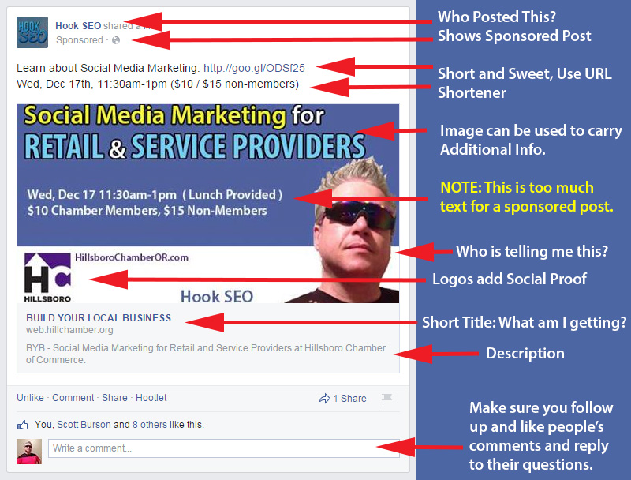This screenshot has height=480, width=631.
Task: Click the Hootlet action link
Action: (x=151, y=398)
